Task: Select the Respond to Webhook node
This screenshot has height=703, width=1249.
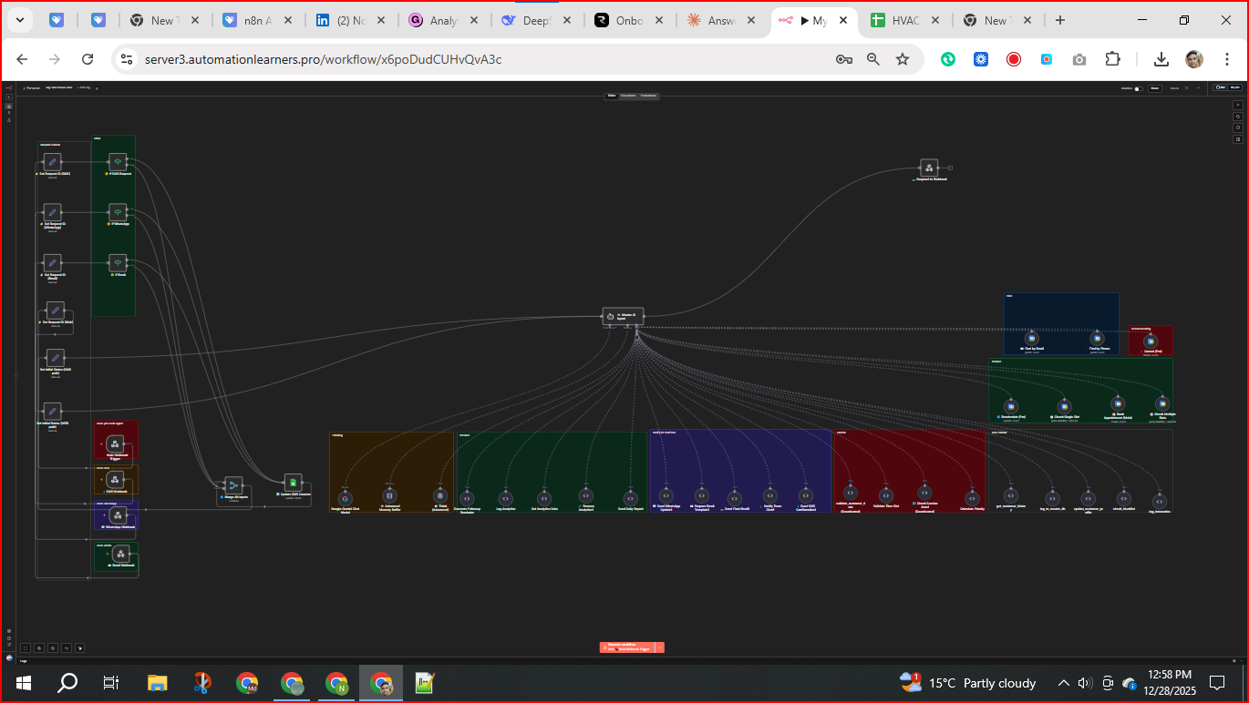Action: pos(929,168)
